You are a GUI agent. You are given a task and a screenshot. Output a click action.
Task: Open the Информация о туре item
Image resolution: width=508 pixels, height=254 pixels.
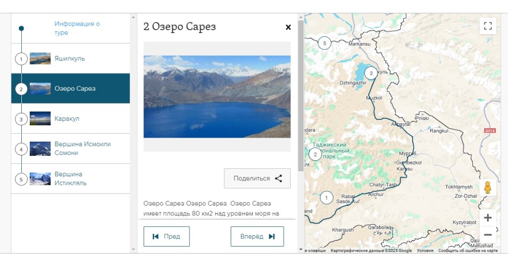pyautogui.click(x=77, y=28)
